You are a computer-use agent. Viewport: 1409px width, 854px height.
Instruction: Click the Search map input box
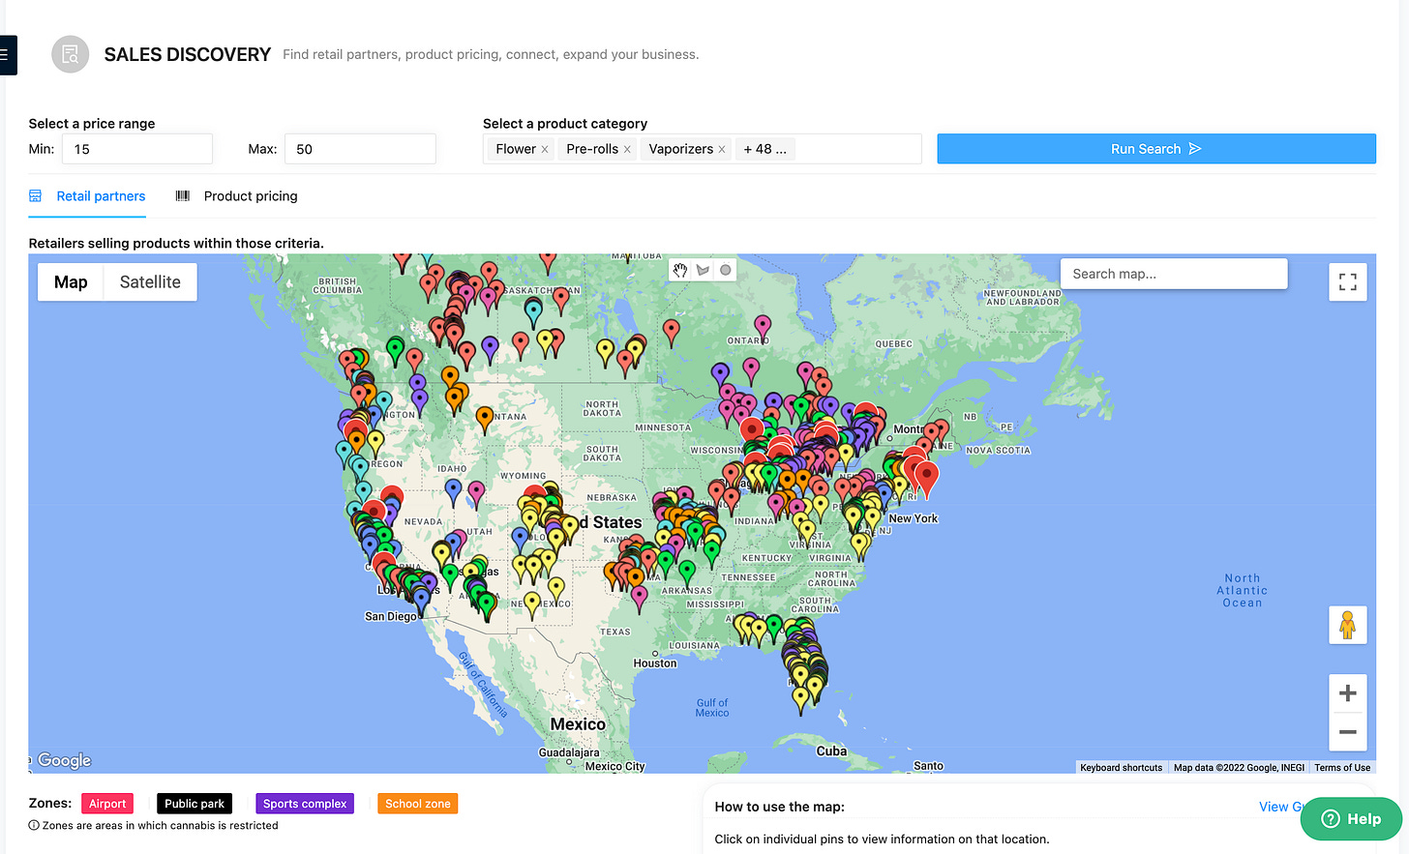[1174, 274]
